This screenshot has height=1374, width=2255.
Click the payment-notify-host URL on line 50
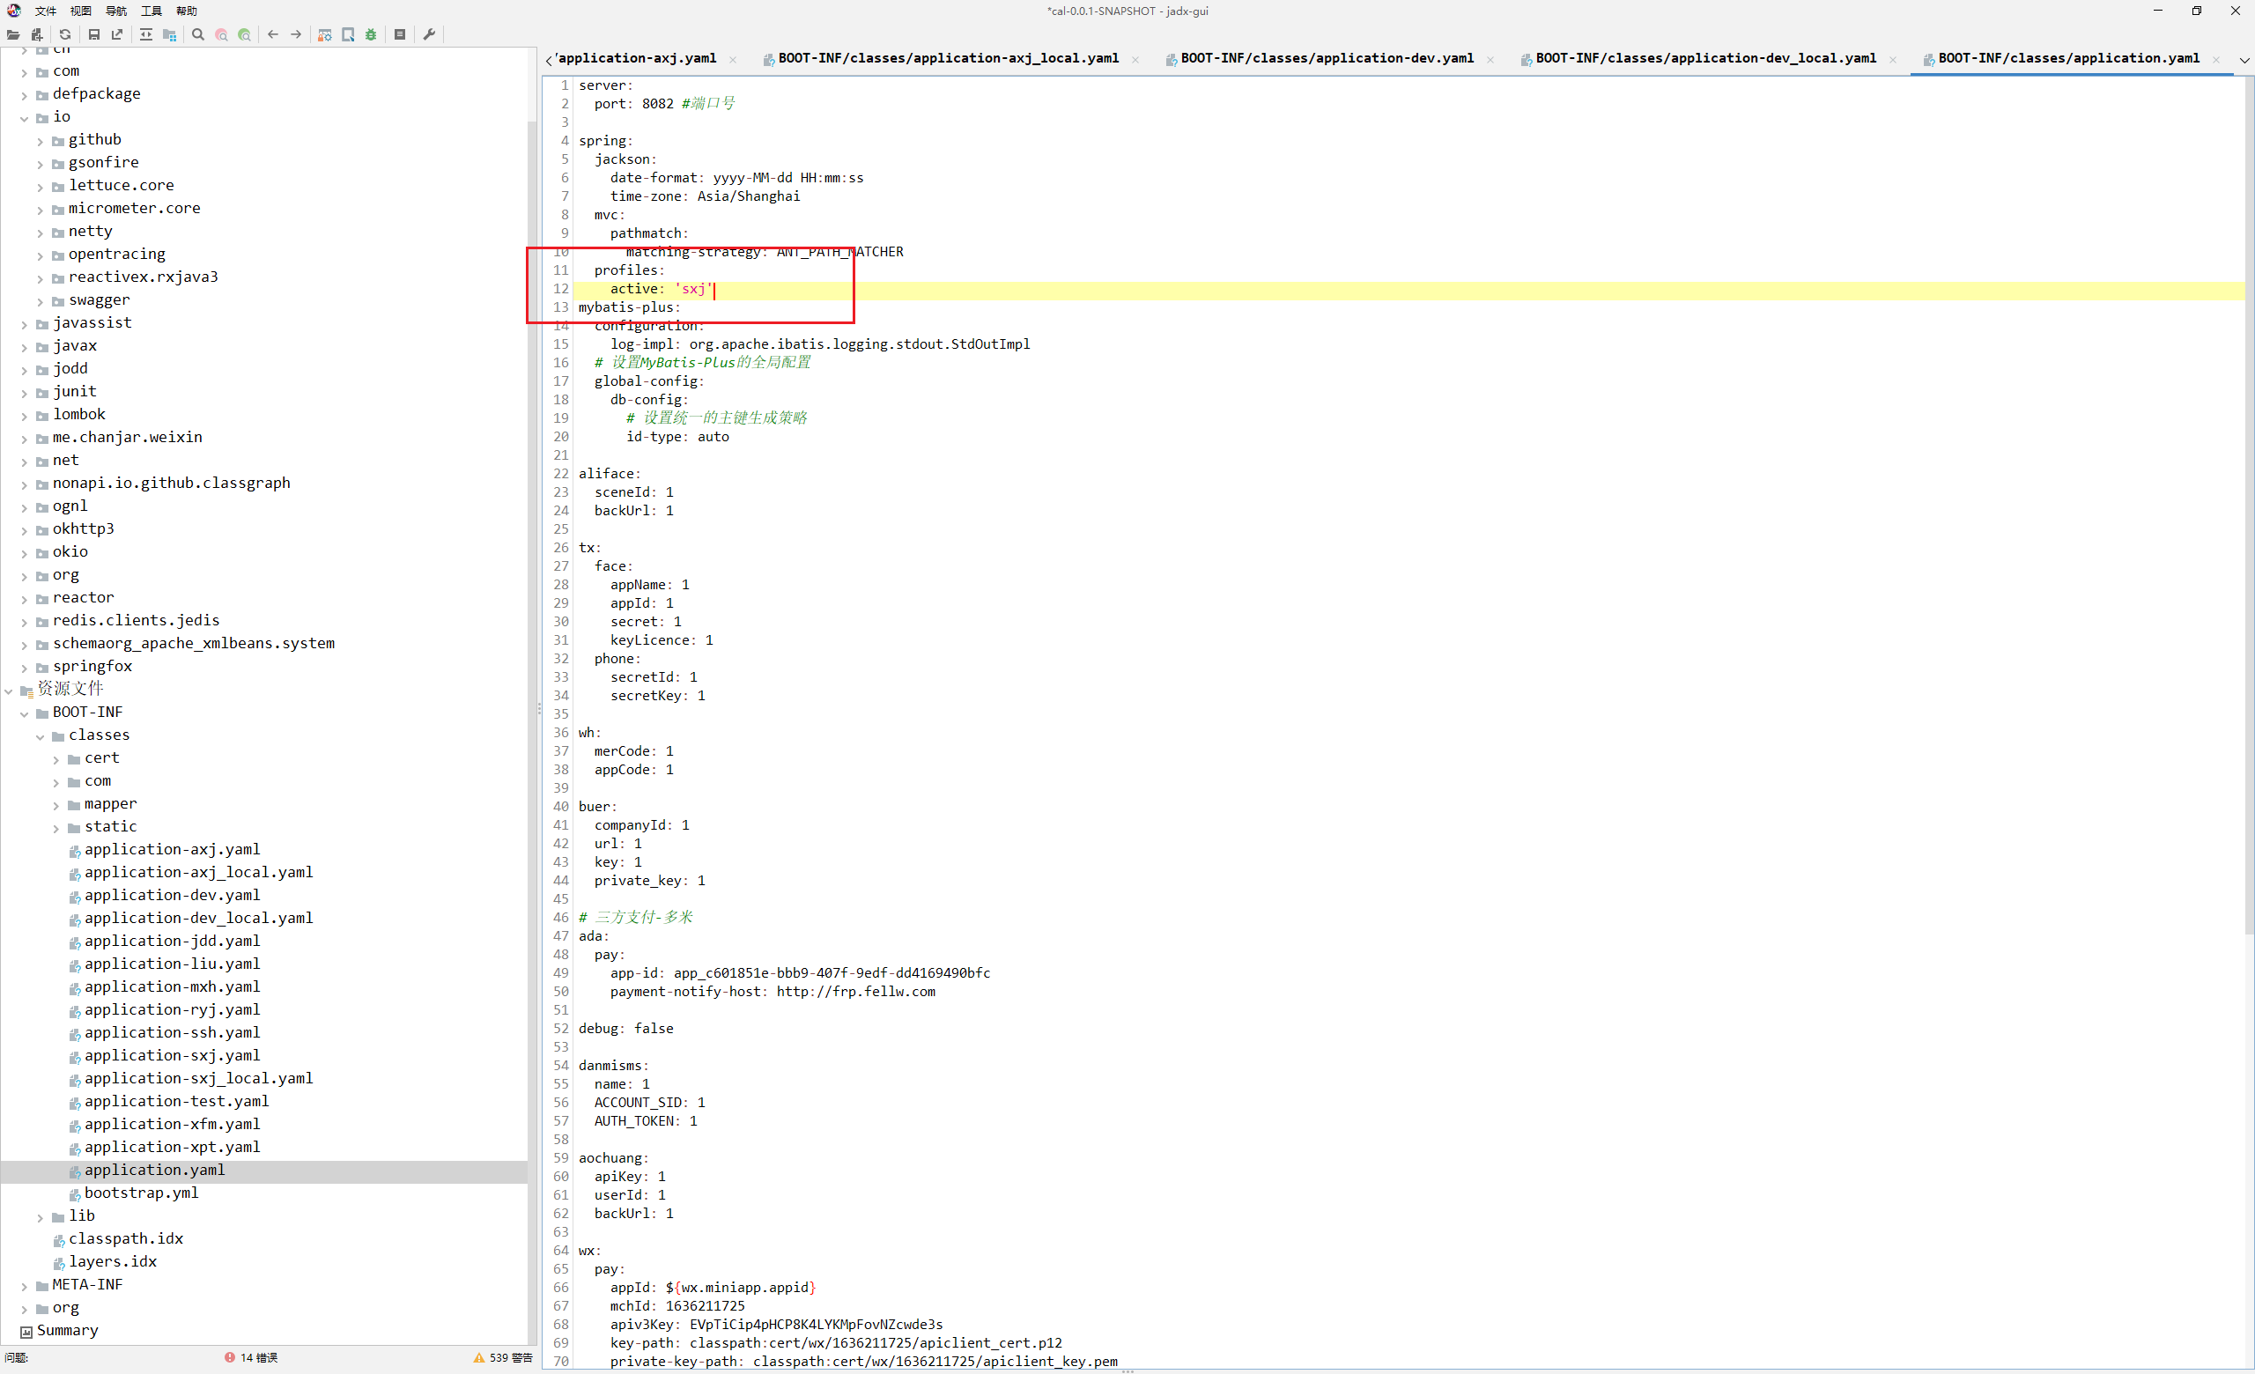point(855,992)
